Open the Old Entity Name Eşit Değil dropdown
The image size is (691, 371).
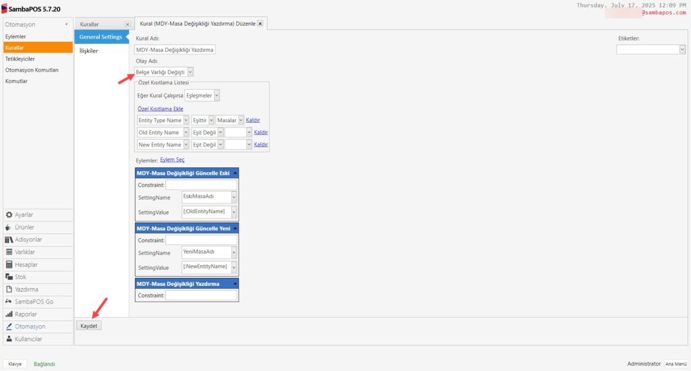tap(221, 133)
